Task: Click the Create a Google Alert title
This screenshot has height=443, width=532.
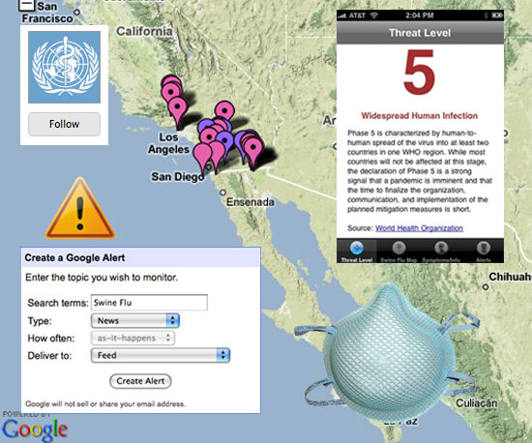Action: coord(74,258)
